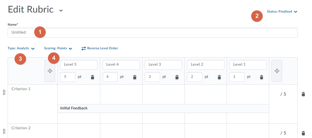Viewport: 312px width, 138px height.
Task: Click Reverse Level Order
Action: pyautogui.click(x=100, y=48)
